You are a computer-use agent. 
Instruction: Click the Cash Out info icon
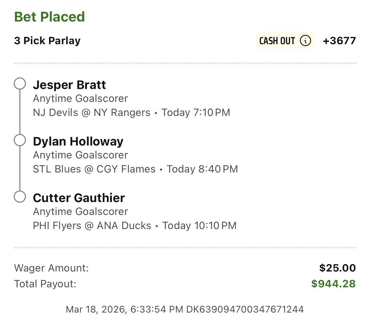306,41
